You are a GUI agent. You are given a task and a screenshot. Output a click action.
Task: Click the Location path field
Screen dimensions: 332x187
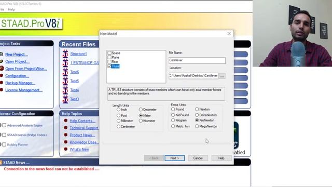pyautogui.click(x=193, y=76)
